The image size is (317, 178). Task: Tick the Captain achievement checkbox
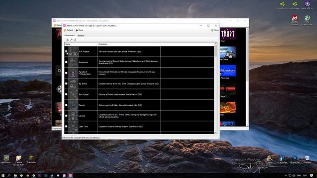click(x=66, y=105)
